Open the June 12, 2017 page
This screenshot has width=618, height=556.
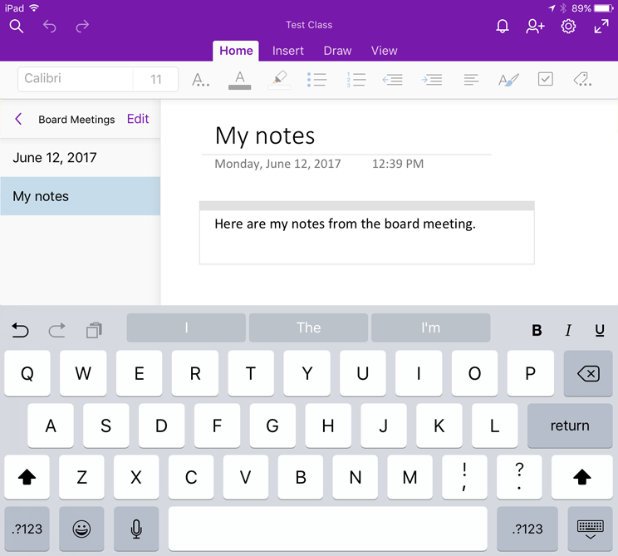(x=80, y=158)
